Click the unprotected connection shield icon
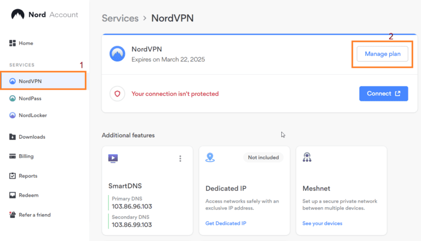This screenshot has width=421, height=241. click(x=117, y=93)
